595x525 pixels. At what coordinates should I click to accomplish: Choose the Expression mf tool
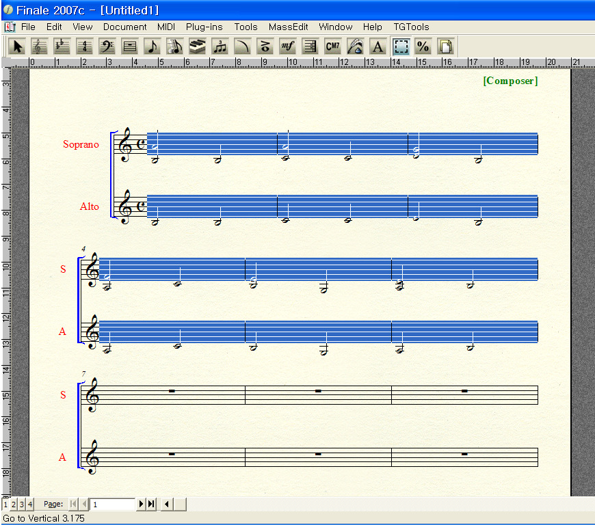pos(287,46)
